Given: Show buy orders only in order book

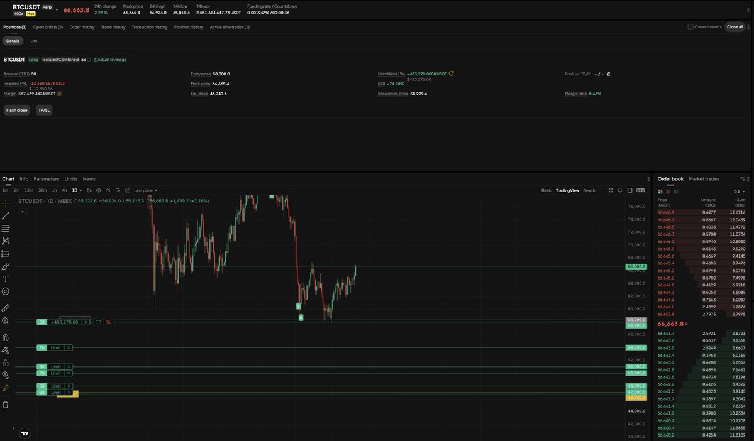Looking at the screenshot, I should click(x=676, y=192).
